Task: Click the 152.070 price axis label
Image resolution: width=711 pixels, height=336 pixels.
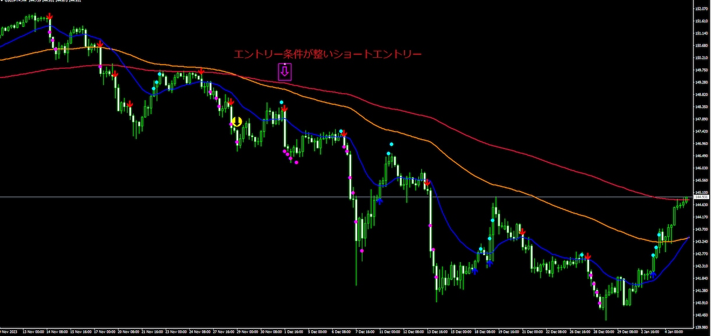Action: 702,9
